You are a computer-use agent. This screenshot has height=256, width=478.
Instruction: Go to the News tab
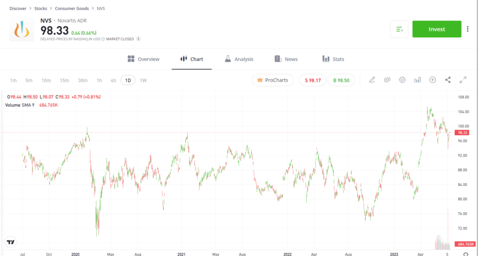(286, 59)
